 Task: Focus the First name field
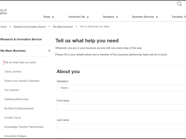(x=121, y=107)
